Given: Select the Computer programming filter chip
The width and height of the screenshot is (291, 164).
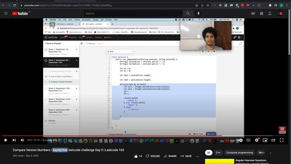Looking at the screenshot, I should click(x=240, y=153).
